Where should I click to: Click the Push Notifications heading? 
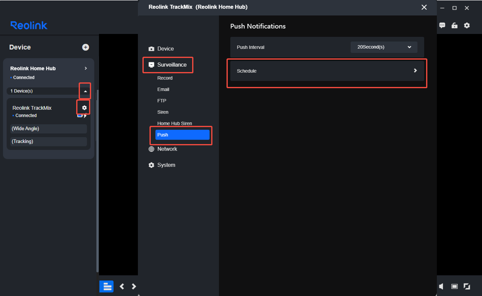[258, 26]
